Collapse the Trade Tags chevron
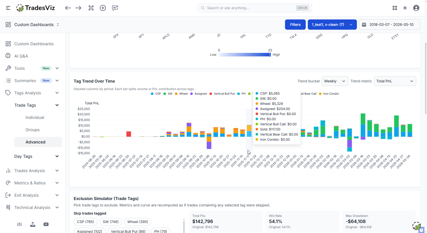The image size is (427, 233). [x=57, y=105]
